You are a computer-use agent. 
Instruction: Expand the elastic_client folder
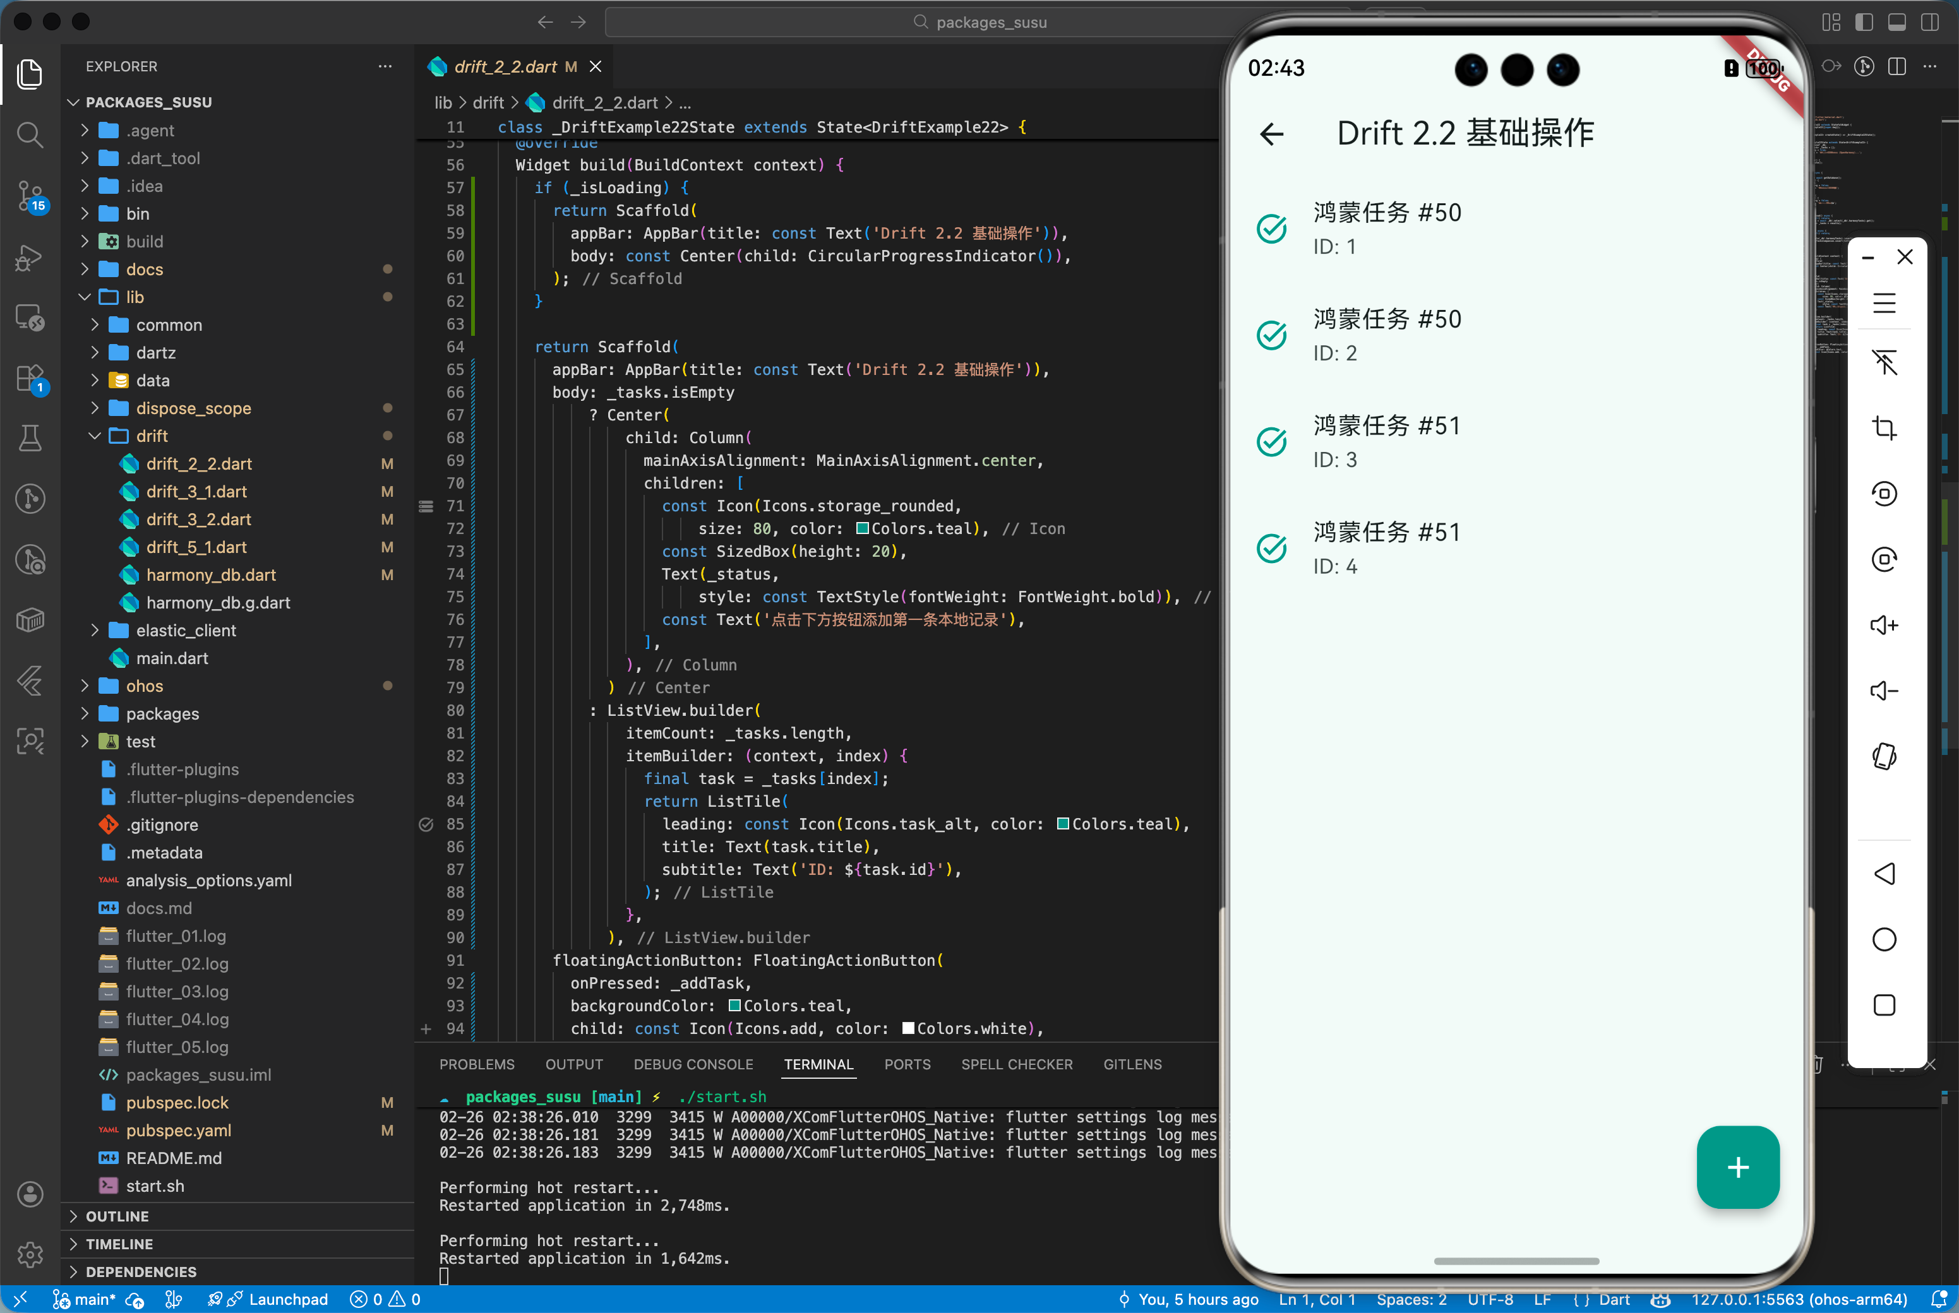[x=186, y=631]
